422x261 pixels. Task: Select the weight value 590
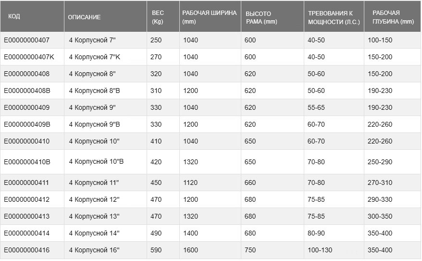156,250
